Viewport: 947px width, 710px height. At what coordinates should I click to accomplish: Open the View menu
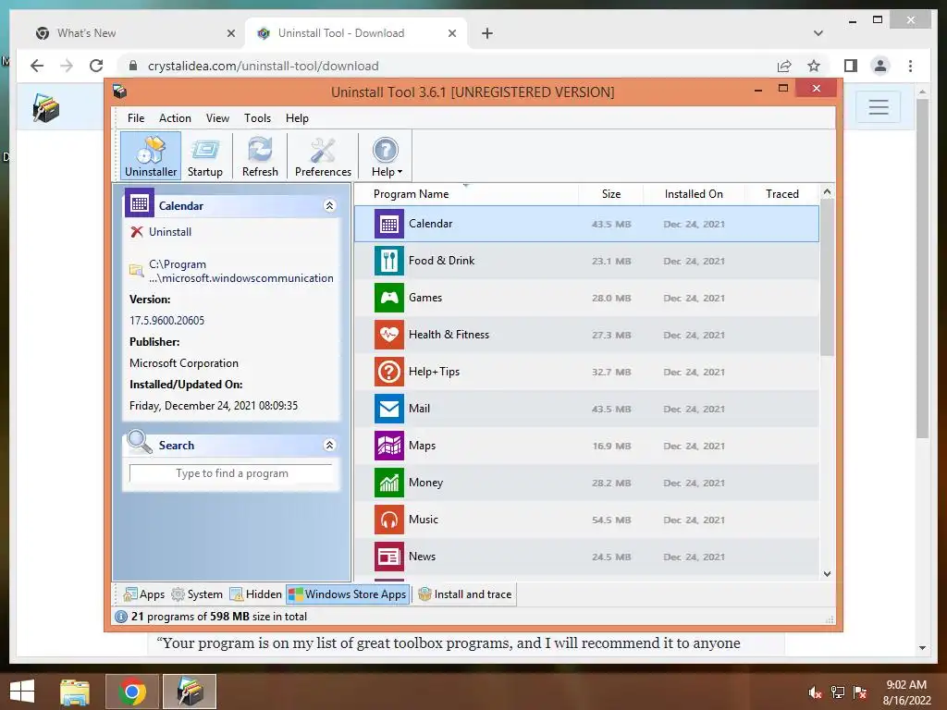pos(217,118)
